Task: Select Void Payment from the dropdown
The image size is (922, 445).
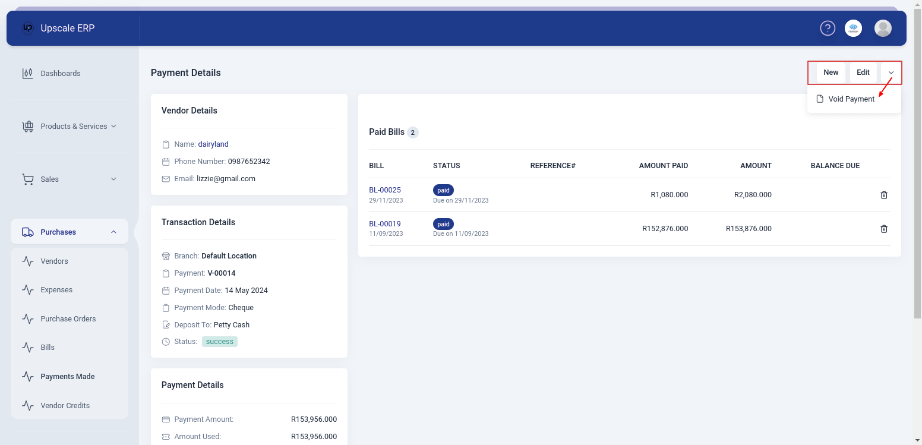Action: coord(851,99)
